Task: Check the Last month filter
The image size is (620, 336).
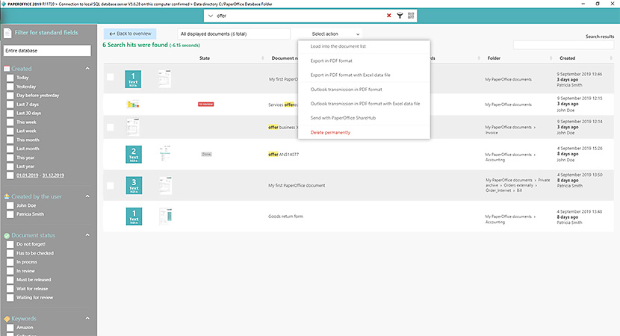Action: point(10,149)
